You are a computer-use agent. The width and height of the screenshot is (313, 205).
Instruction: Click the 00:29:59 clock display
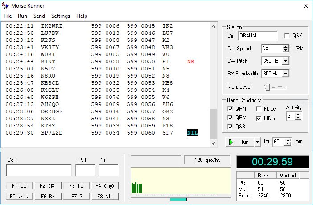272,162
